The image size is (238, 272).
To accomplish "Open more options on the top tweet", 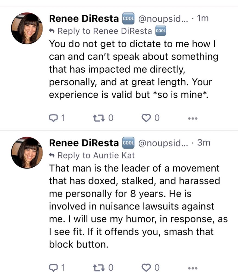I will [193, 118].
